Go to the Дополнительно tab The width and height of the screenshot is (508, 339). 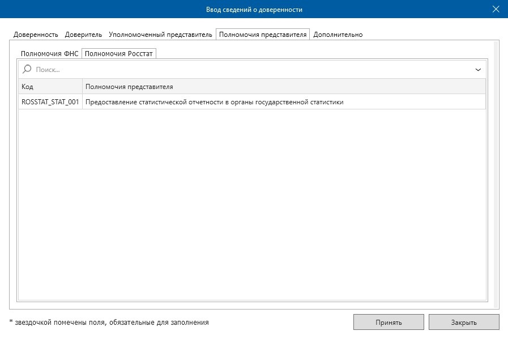point(338,35)
